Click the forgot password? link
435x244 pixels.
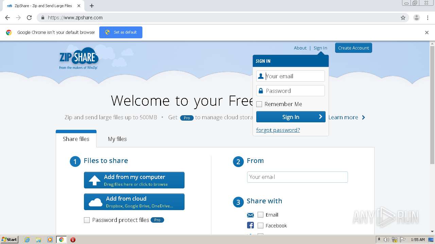(x=278, y=130)
